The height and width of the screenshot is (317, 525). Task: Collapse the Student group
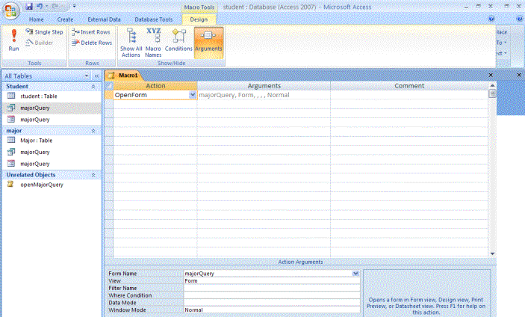(x=93, y=87)
